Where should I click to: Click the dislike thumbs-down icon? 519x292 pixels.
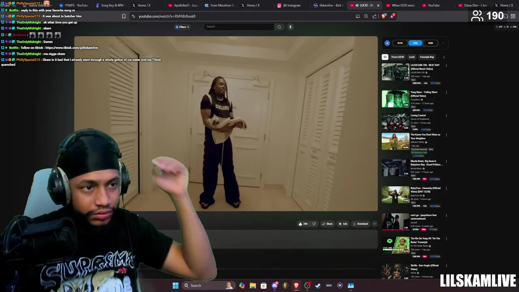click(314, 224)
